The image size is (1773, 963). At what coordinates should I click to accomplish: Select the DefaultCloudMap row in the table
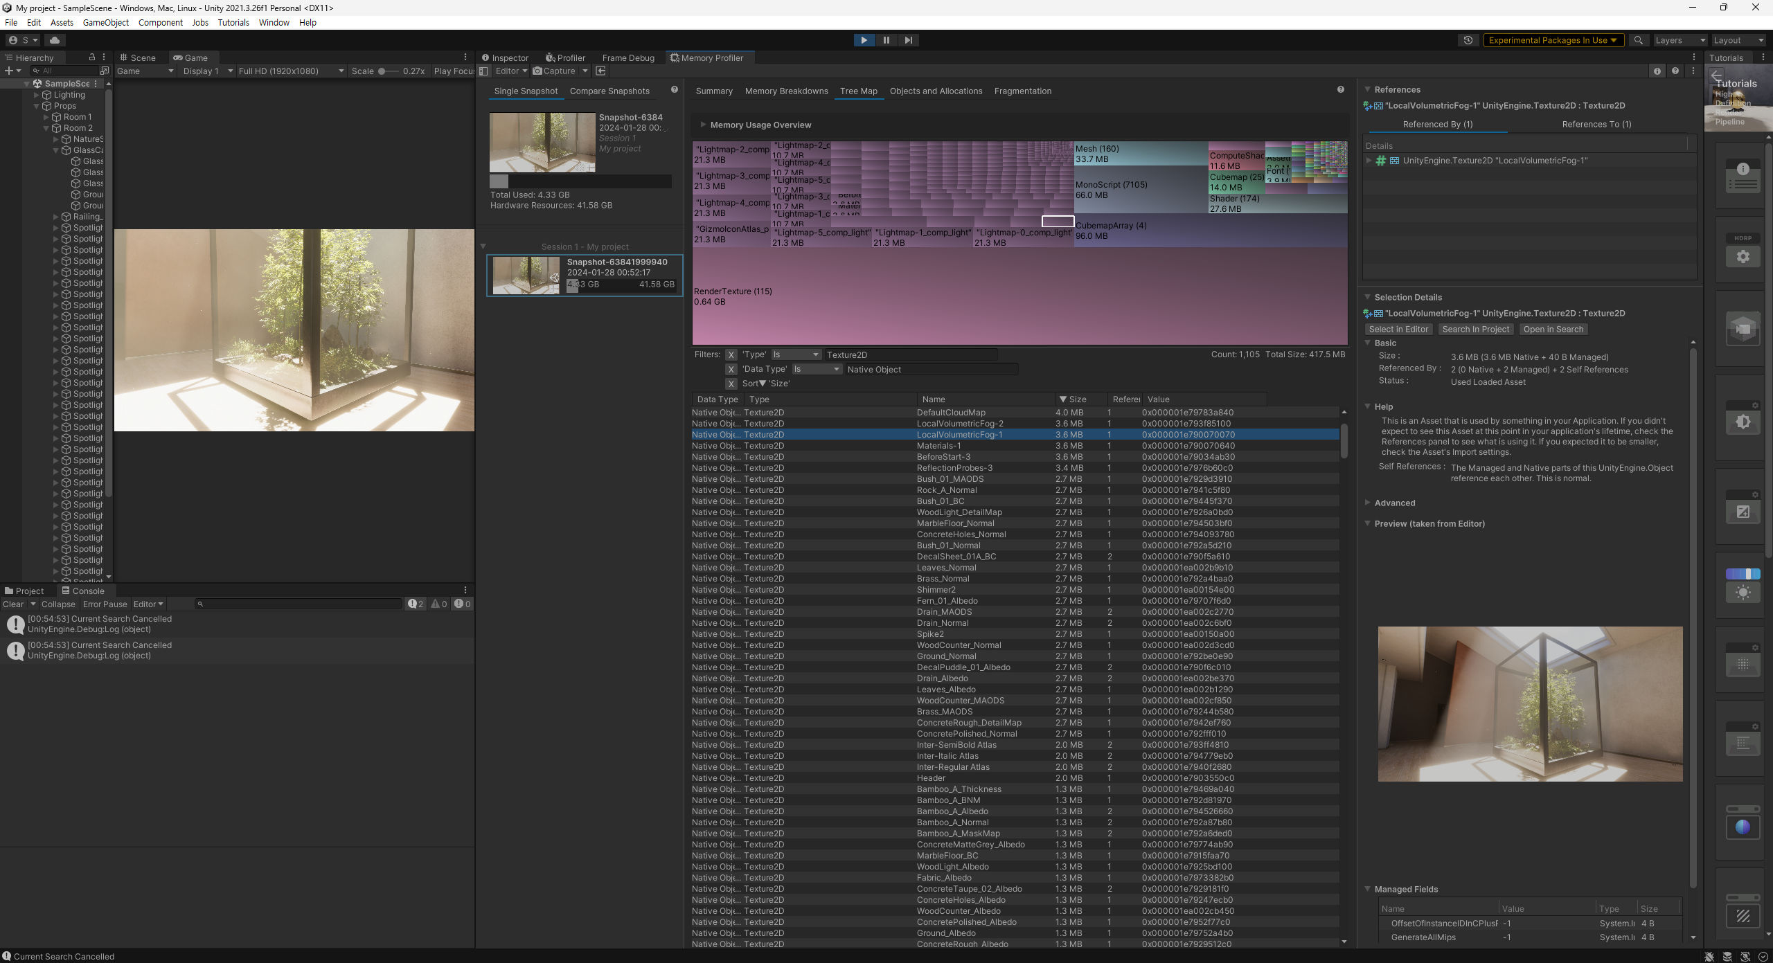click(x=951, y=413)
